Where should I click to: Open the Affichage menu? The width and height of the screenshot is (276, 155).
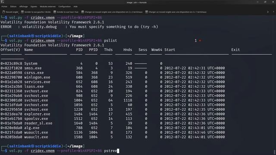23,6
